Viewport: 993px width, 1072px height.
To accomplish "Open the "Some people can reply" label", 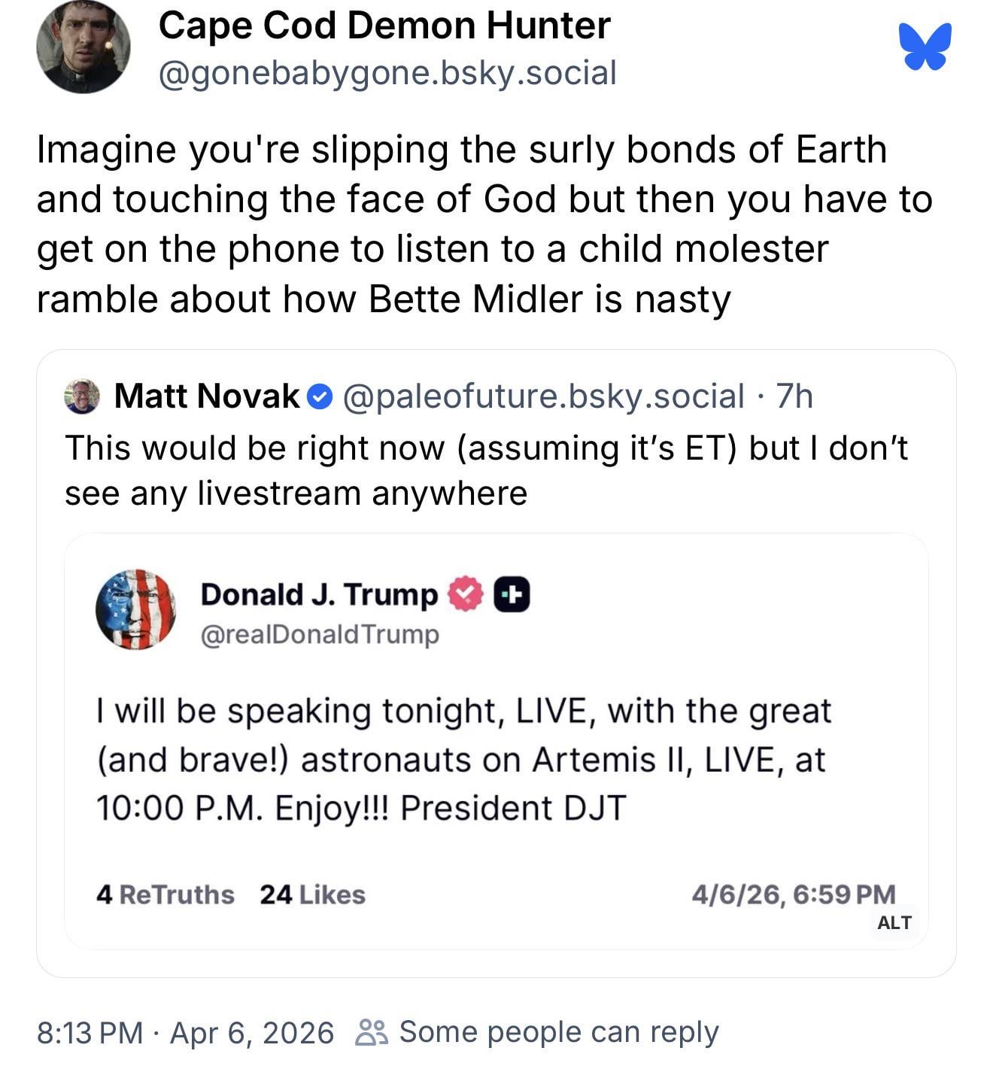I will pyautogui.click(x=558, y=1033).
